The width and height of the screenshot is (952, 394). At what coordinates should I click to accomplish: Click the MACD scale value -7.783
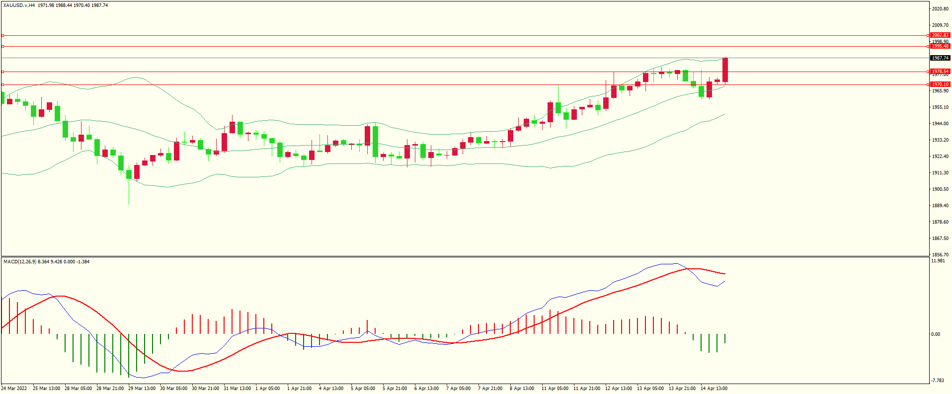(x=938, y=381)
